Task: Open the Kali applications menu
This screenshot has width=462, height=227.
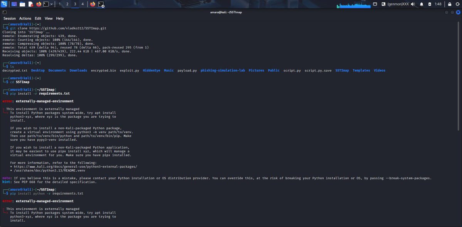Action: 4,4
